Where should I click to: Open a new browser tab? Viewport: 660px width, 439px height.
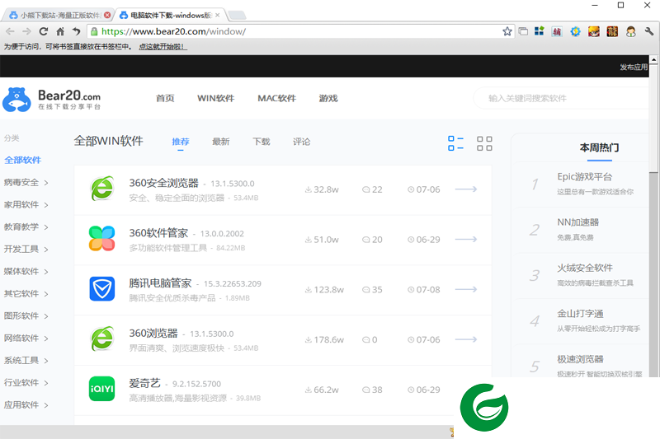point(237,16)
